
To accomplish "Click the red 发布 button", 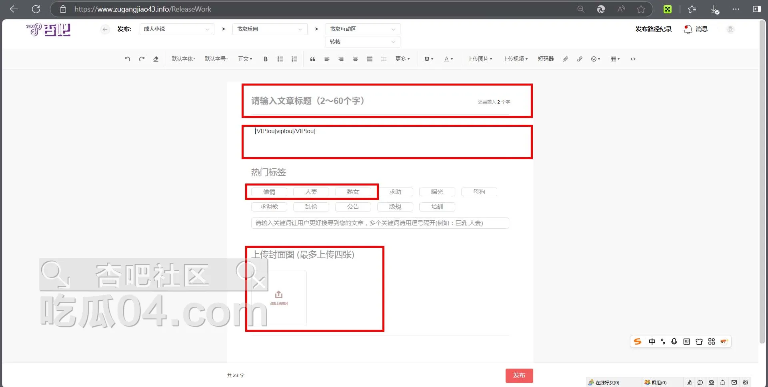I will [519, 375].
